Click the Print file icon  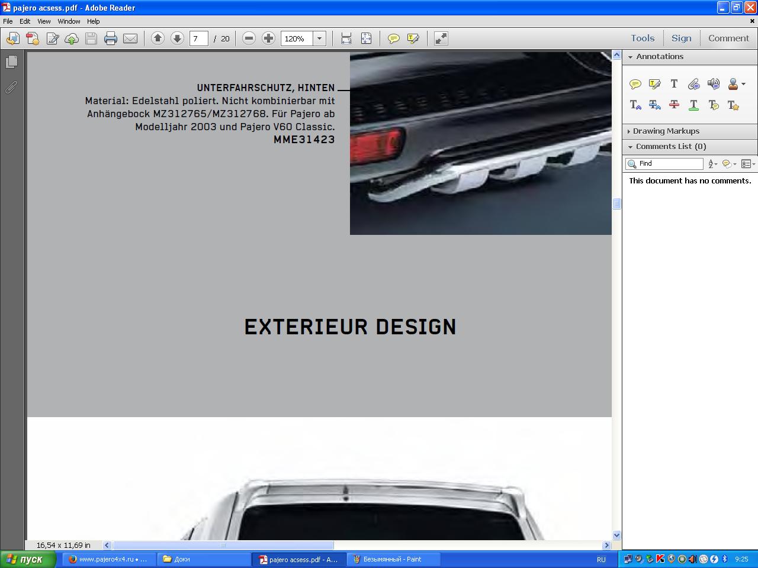pyautogui.click(x=110, y=38)
